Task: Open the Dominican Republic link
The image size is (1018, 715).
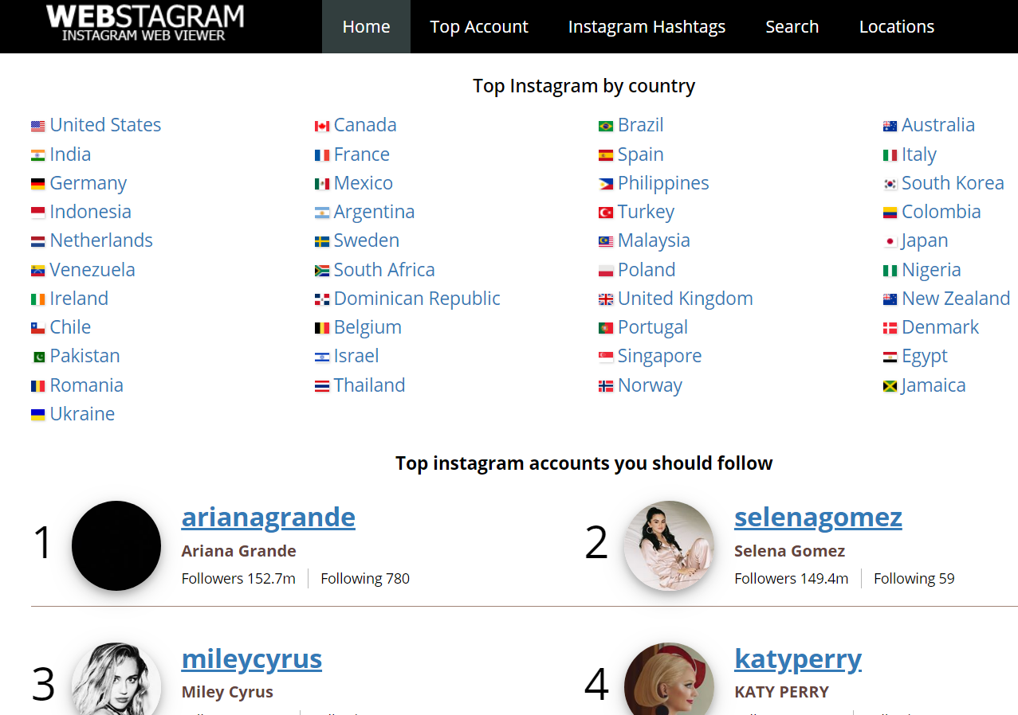Action: point(417,299)
